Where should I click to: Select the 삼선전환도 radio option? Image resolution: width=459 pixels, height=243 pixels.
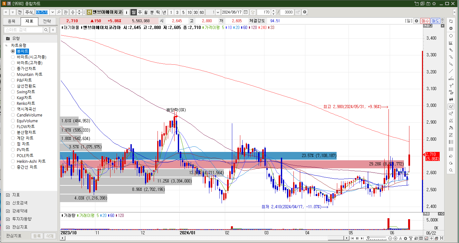[13, 86]
